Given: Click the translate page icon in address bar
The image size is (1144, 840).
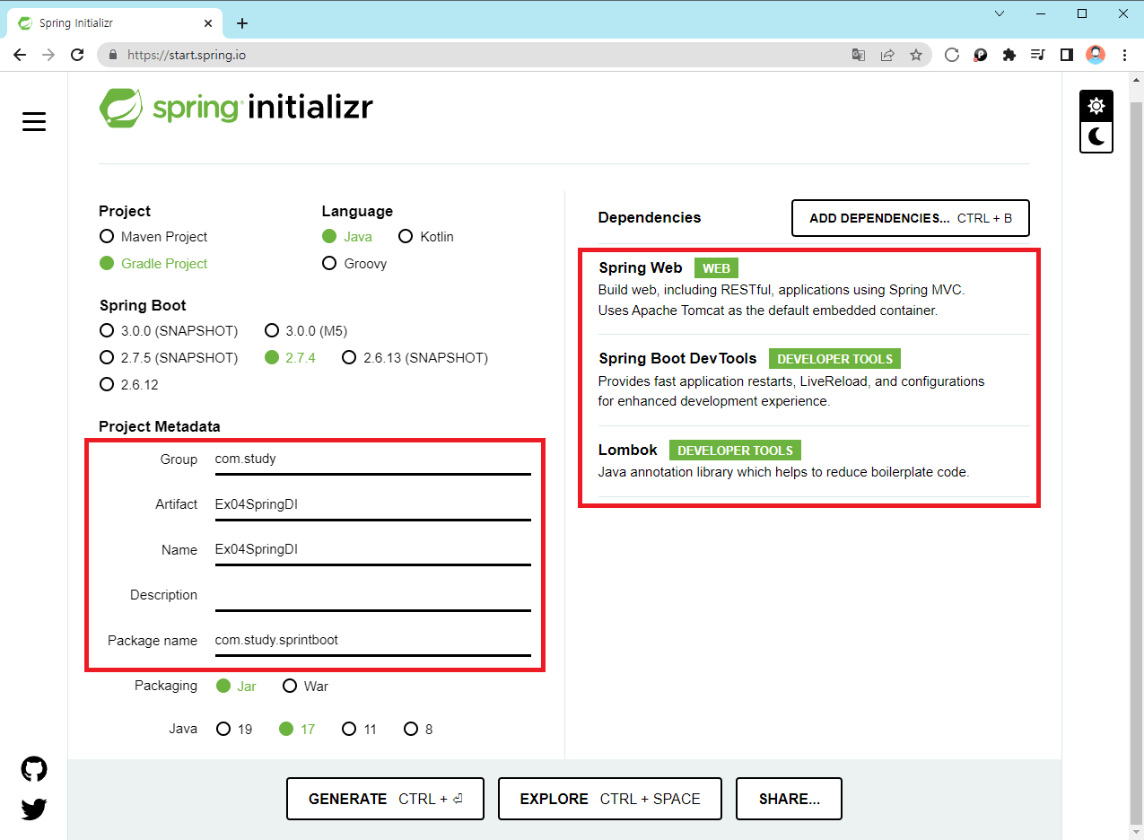Looking at the screenshot, I should click(x=859, y=55).
